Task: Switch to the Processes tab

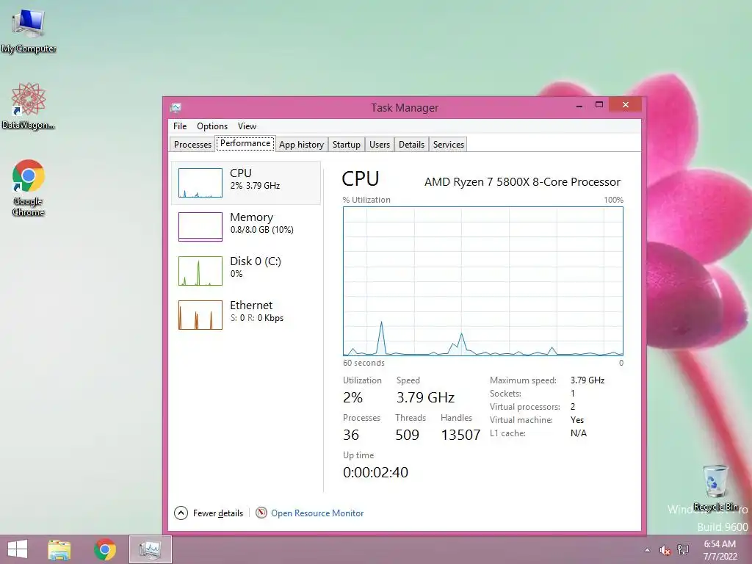Action: (192, 145)
